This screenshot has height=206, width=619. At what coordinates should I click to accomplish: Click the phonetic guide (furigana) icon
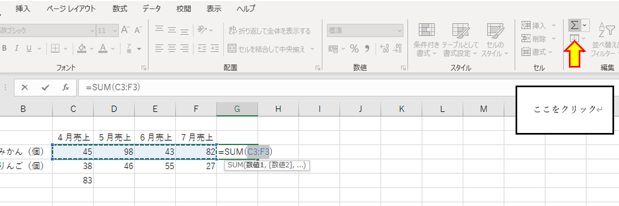tap(129, 49)
